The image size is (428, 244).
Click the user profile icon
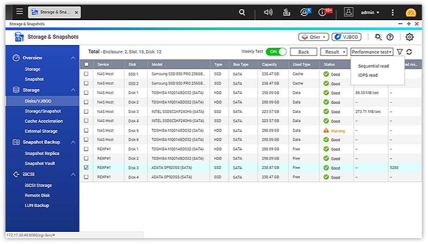point(349,12)
